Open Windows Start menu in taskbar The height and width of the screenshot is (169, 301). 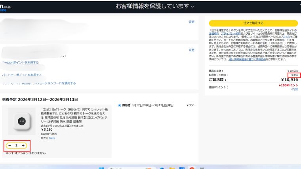click(101, 168)
